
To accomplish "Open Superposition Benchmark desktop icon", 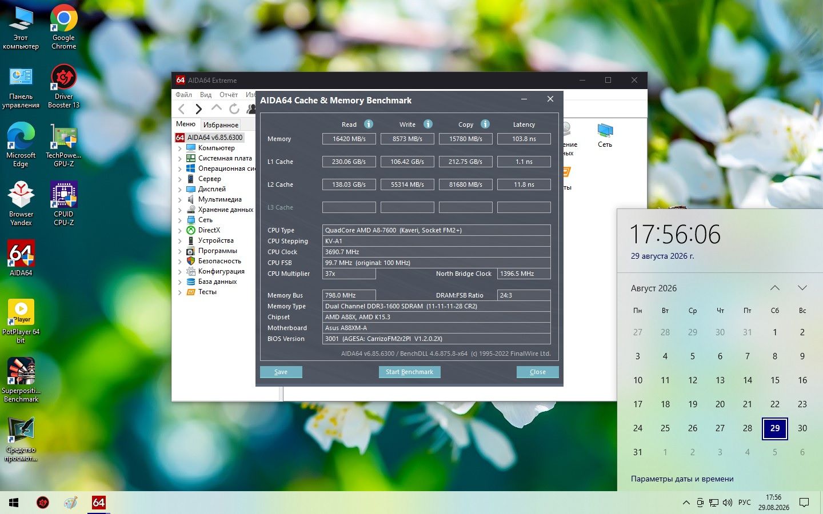I will coord(21,380).
